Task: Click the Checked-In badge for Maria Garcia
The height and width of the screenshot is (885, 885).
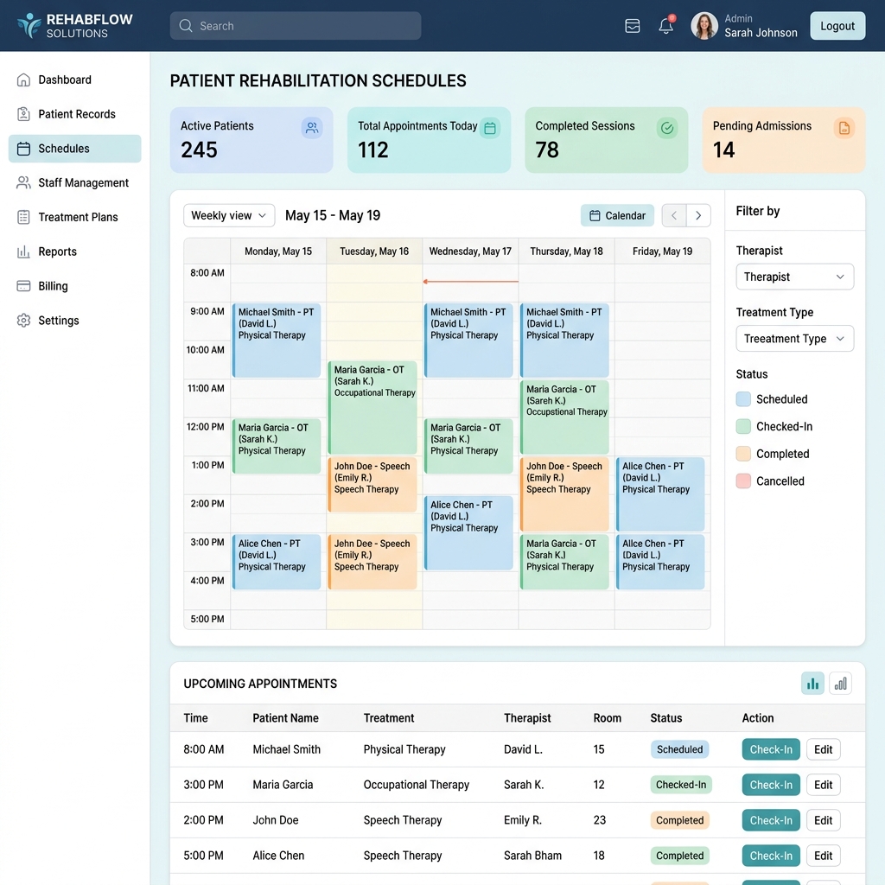Action: pos(681,785)
